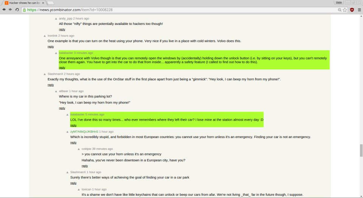Open toxican's '1 hour ago' permalink
Image resolution: width=363 pixels, height=198 pixels.
(x=99, y=189)
